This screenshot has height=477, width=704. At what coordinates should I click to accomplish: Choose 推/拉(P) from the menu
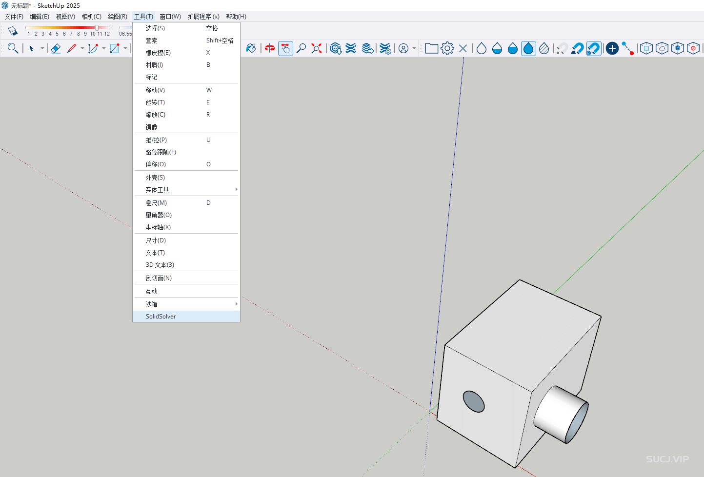pyautogui.click(x=186, y=140)
